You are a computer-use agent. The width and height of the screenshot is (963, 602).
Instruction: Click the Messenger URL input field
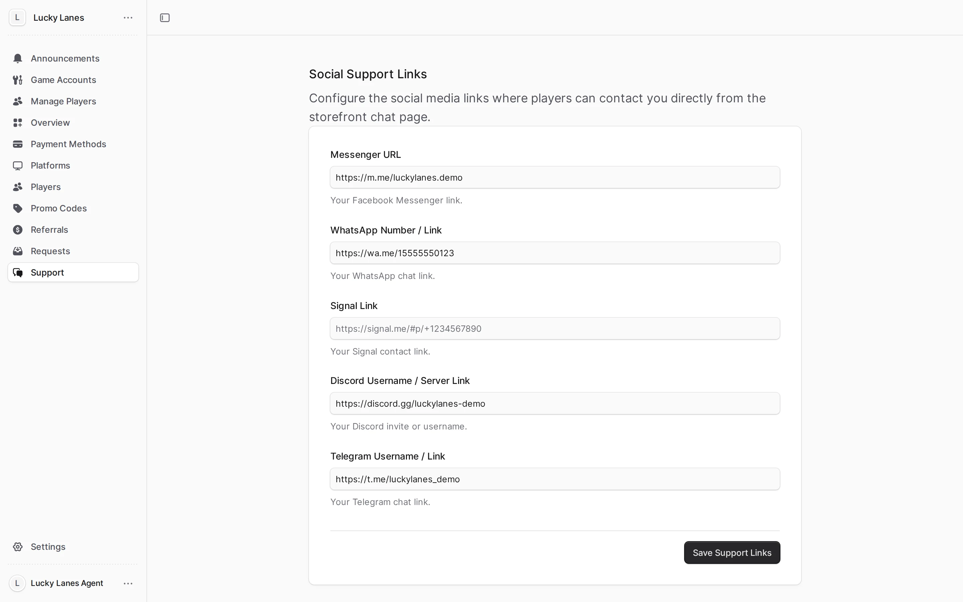555,178
